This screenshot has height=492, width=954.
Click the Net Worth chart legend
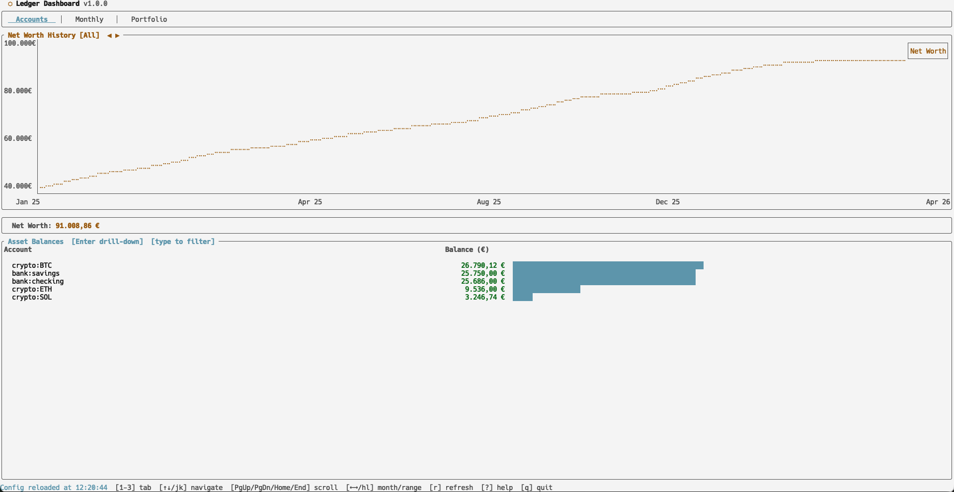[x=928, y=51]
